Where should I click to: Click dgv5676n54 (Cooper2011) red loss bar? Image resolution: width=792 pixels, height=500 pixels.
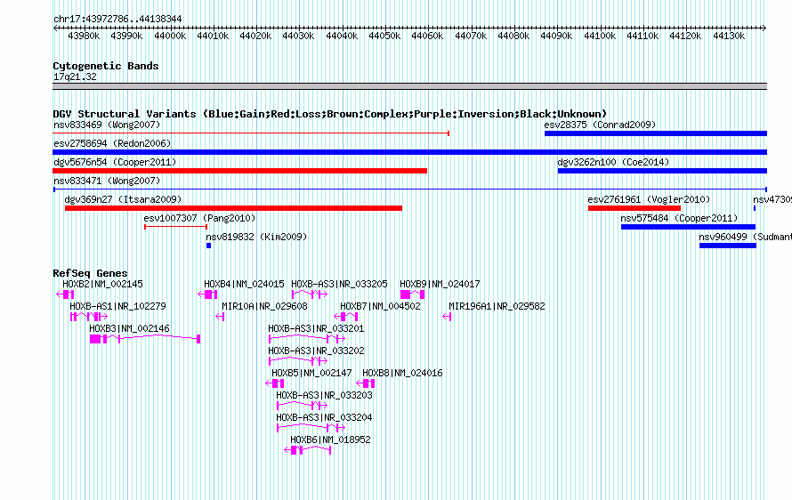coord(240,171)
